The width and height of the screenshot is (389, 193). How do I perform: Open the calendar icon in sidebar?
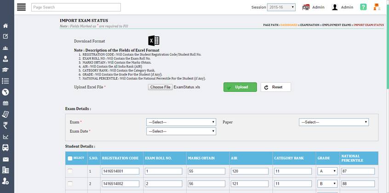click(x=6, y=103)
